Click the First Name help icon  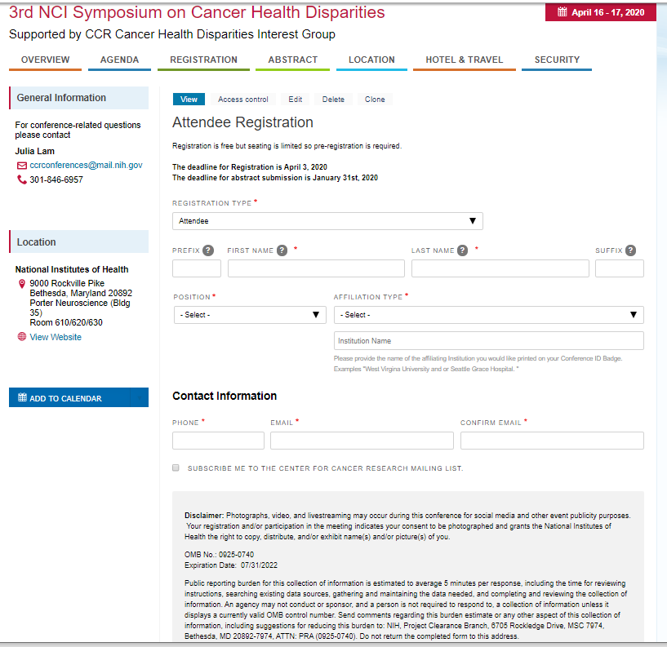[x=282, y=250]
